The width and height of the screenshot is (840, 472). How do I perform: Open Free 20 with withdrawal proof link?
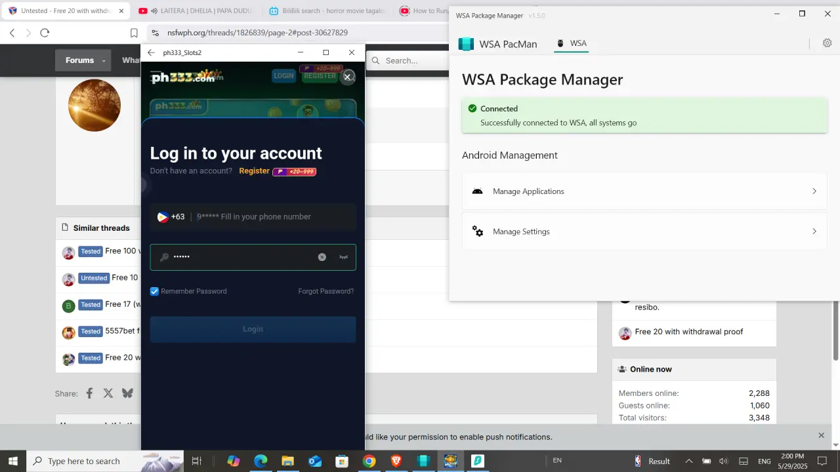pos(689,332)
